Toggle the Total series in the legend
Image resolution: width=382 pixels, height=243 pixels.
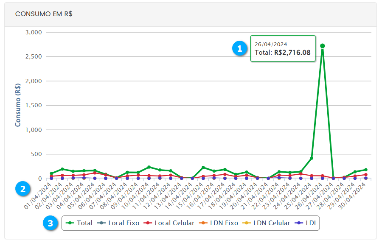(80, 223)
